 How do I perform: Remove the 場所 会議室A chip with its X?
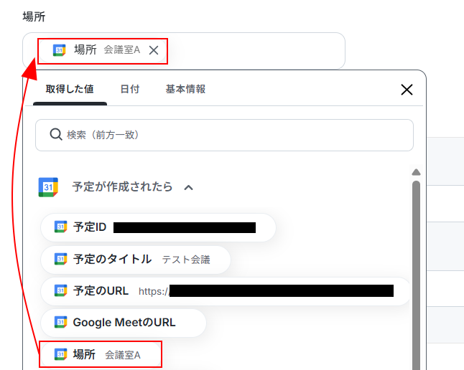coord(154,50)
